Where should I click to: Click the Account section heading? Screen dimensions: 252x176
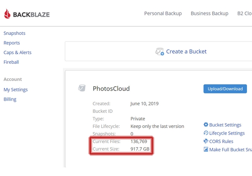coord(13,79)
